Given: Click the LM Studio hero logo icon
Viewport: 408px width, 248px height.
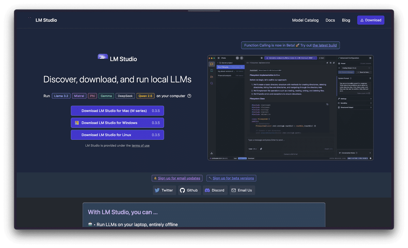Looking at the screenshot, I should [x=103, y=57].
